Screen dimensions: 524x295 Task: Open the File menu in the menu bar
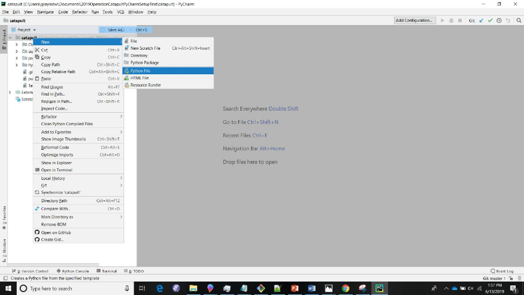click(x=6, y=12)
